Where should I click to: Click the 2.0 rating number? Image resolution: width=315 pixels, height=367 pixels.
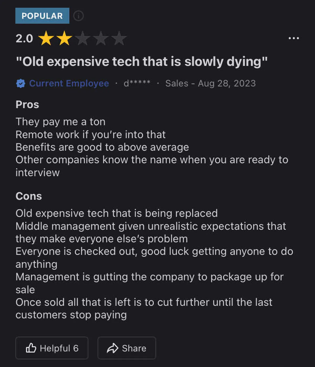tap(24, 39)
